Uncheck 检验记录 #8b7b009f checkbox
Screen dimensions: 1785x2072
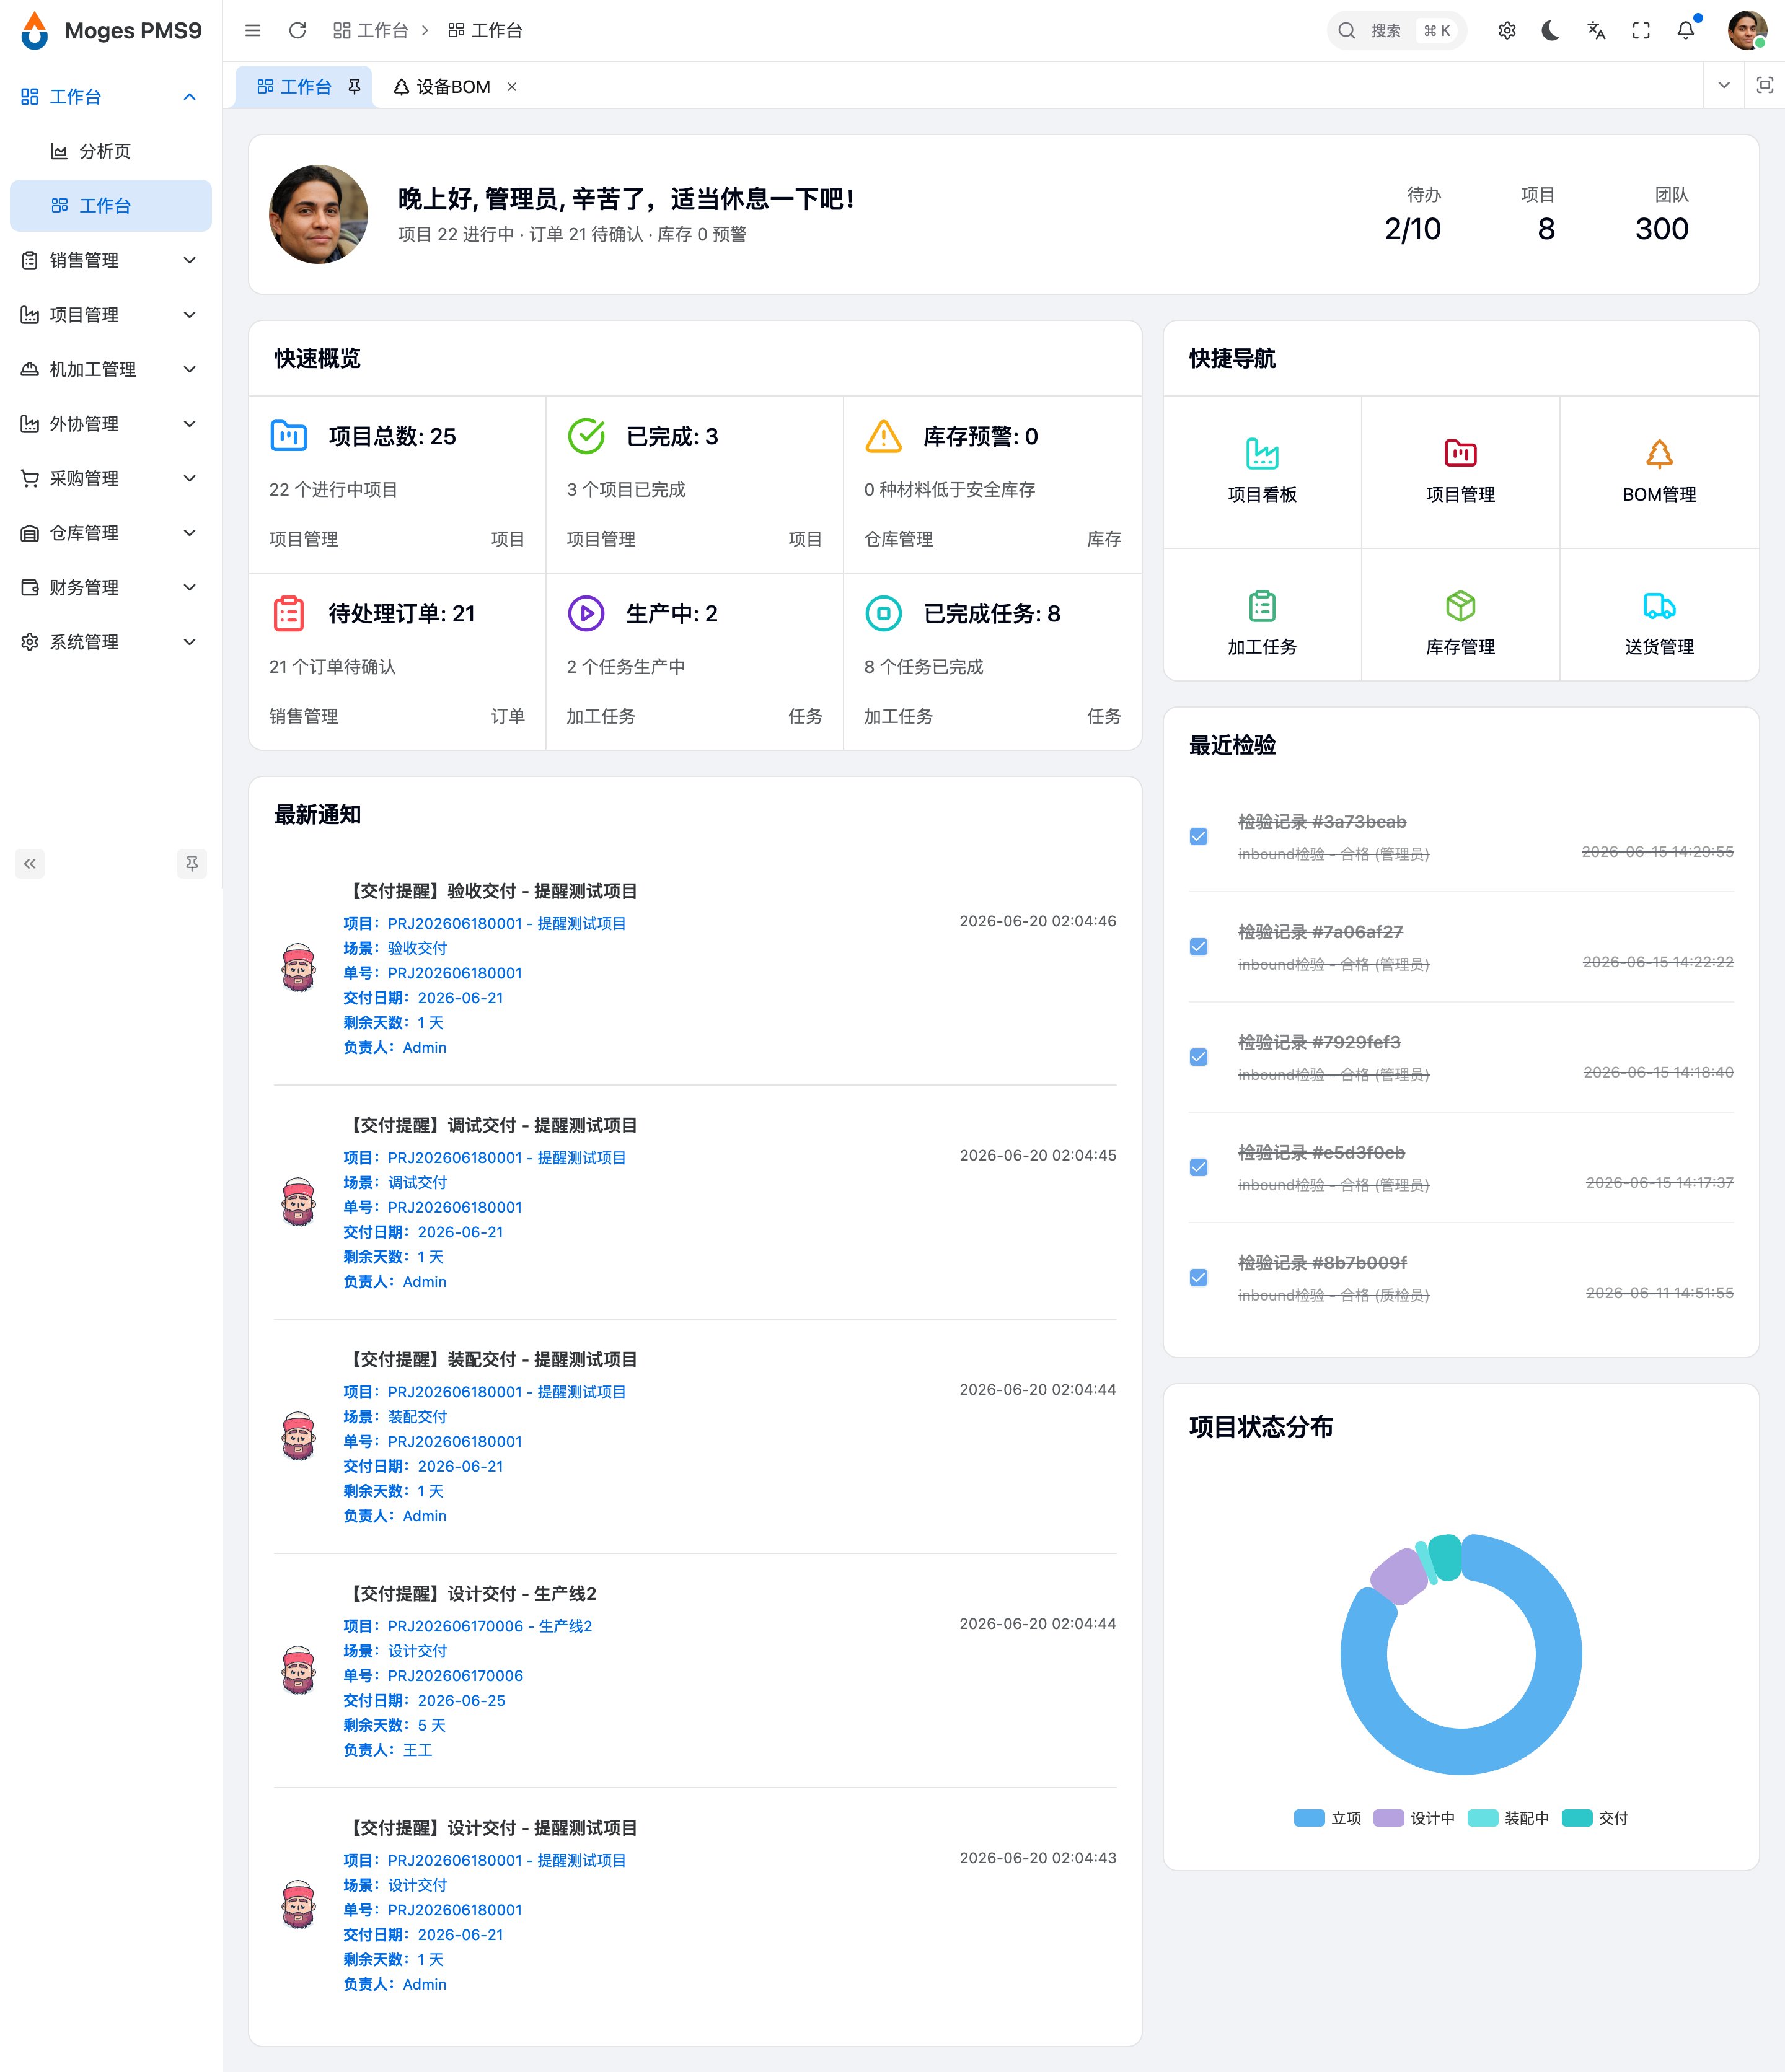[x=1199, y=1278]
